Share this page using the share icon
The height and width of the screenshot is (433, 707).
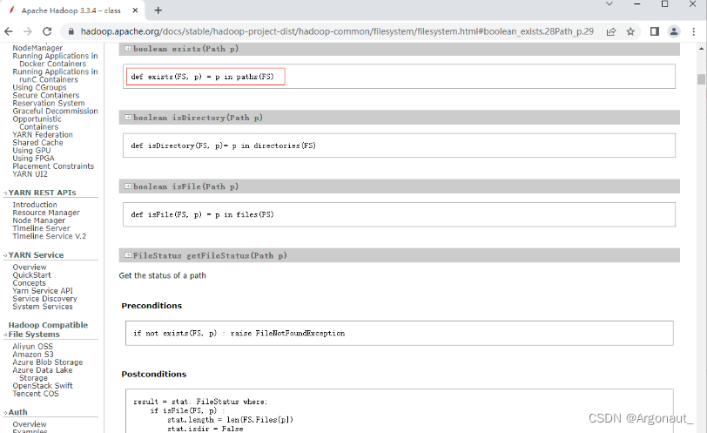(x=611, y=31)
